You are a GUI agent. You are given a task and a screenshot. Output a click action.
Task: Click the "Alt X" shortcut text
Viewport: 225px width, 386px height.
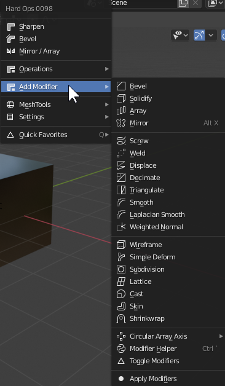(x=211, y=123)
